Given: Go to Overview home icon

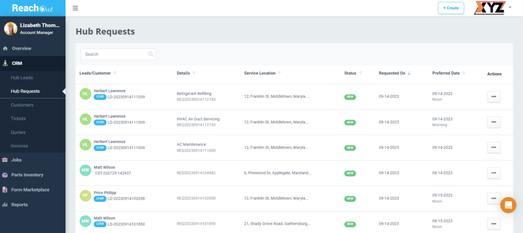Looking at the screenshot, I should point(5,48).
